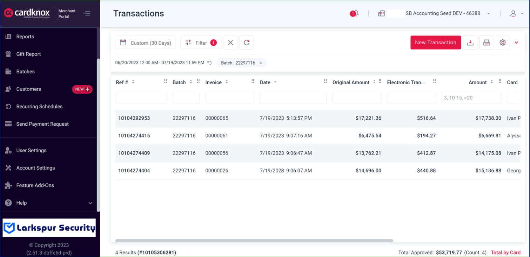Remove the Batch 22297116 filter chip
Screen dimensions: 530x257
point(261,63)
